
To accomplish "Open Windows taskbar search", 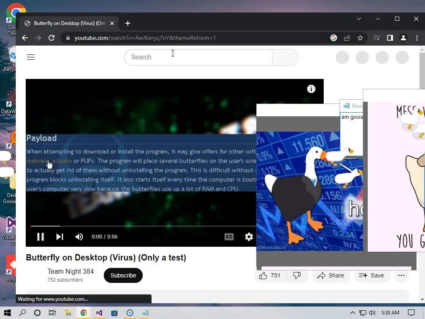I will point(22,313).
